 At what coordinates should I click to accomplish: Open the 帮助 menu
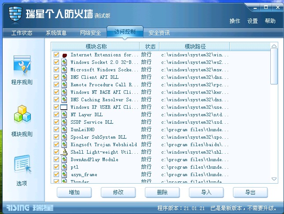(270, 21)
